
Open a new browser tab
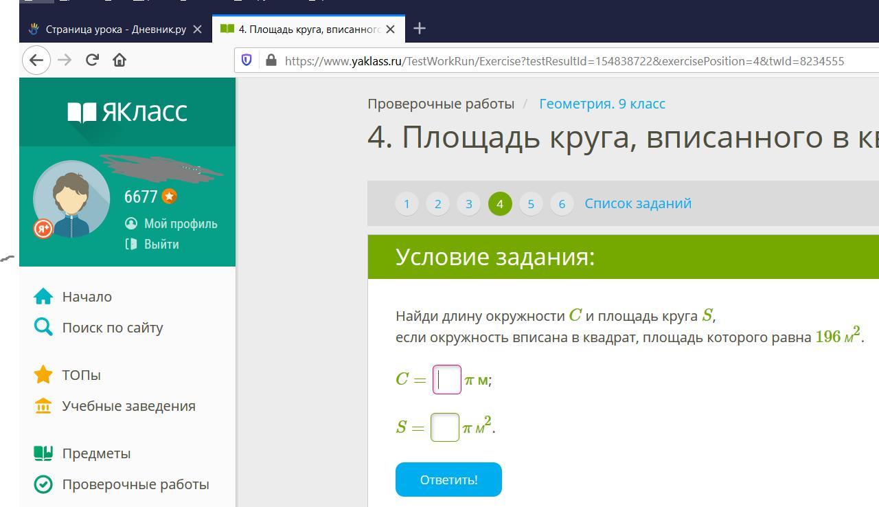[420, 29]
